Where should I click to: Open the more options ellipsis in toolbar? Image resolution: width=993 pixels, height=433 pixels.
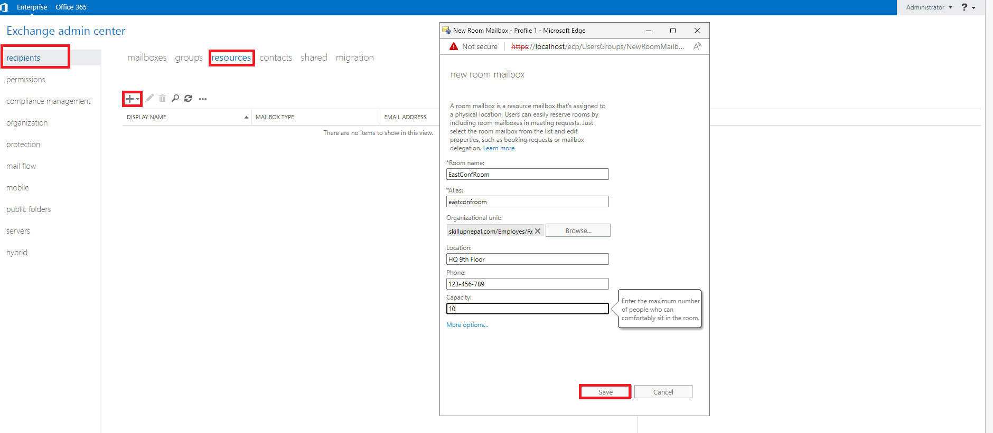[x=203, y=99]
